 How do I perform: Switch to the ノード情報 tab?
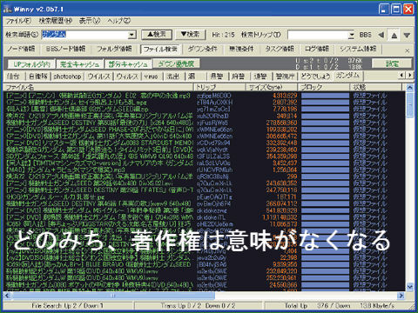click(x=21, y=49)
